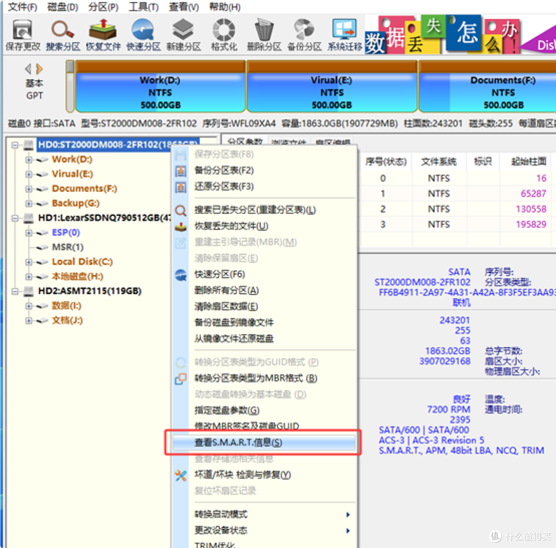Expand the Work(D:) partition node
Viewport: 556px width, 548px height.
29,160
